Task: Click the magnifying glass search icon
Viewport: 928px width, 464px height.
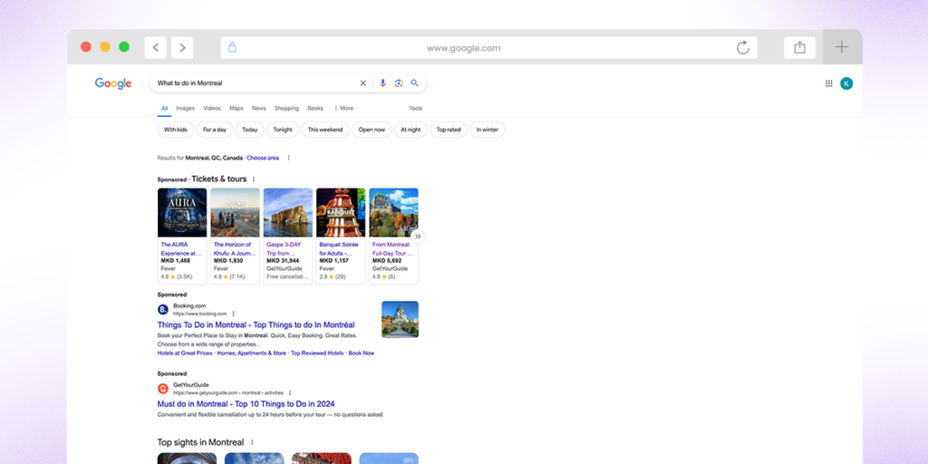Action: coord(414,83)
